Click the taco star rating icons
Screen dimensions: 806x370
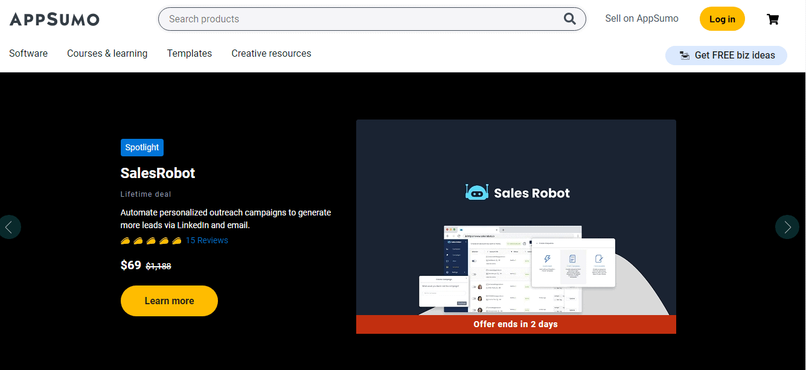151,240
